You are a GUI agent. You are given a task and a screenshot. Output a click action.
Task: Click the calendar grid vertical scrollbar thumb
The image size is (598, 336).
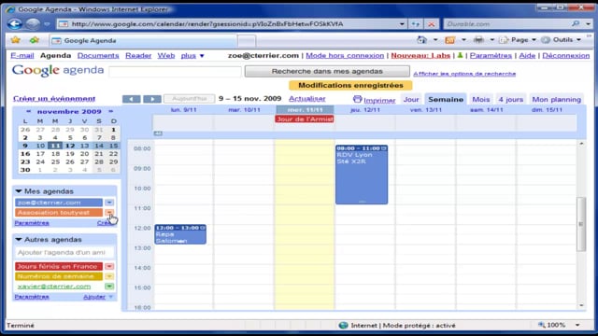pyautogui.click(x=581, y=224)
